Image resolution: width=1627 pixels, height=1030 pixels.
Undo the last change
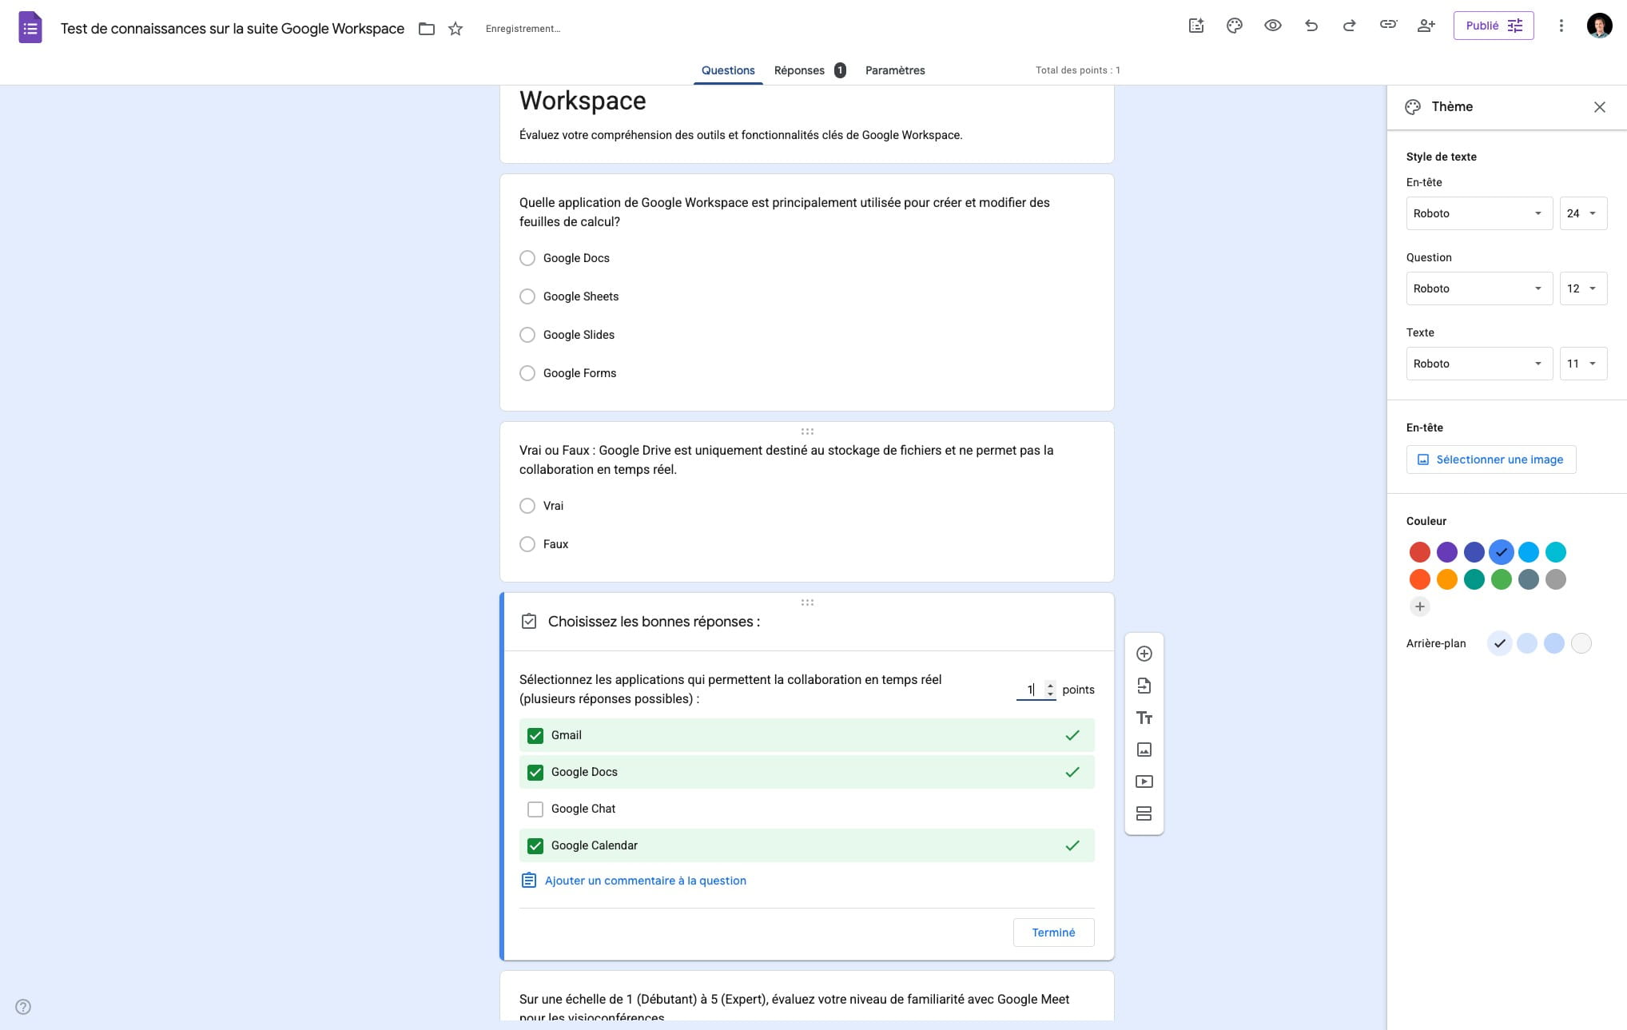[1311, 26]
